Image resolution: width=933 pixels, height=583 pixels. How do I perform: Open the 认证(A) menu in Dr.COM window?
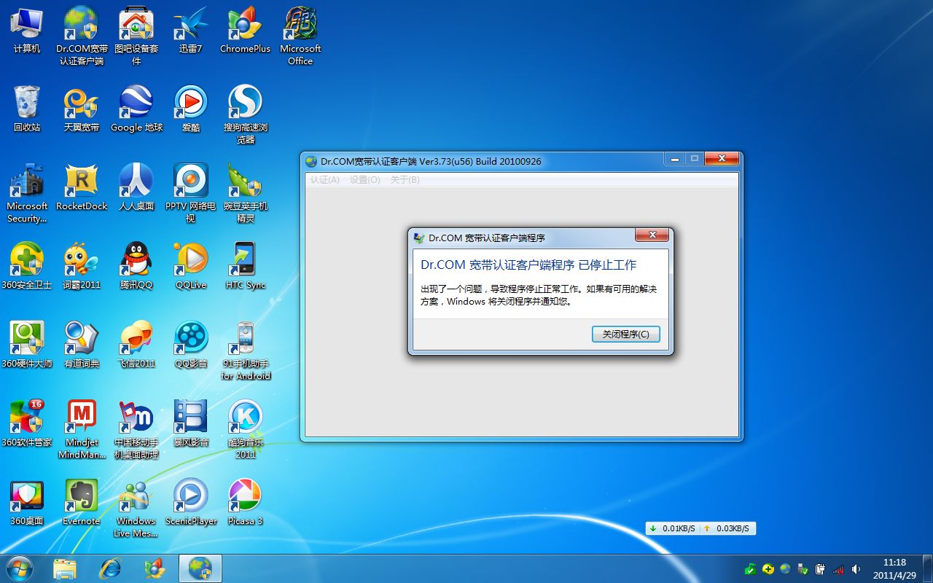tap(324, 179)
